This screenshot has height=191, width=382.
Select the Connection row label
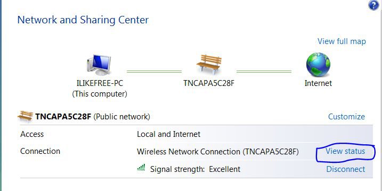[x=40, y=151]
